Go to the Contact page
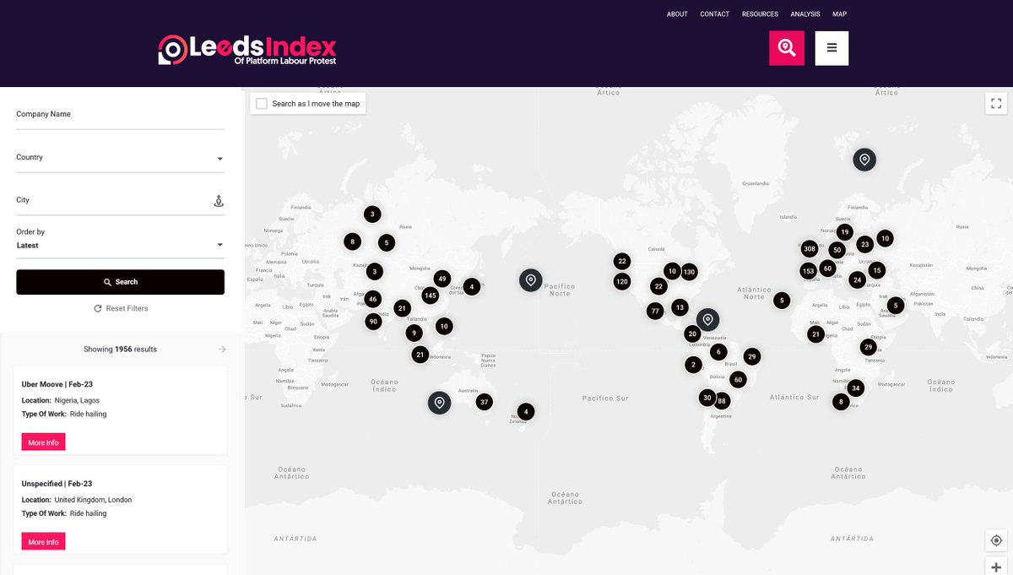This screenshot has width=1013, height=575. (x=715, y=14)
